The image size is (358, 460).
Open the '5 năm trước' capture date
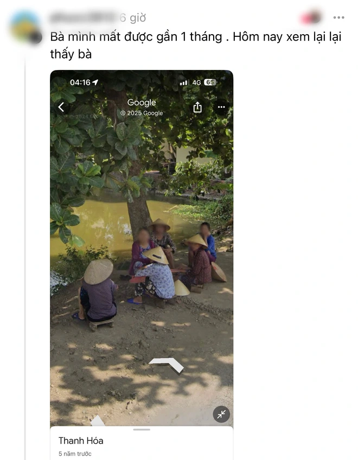tap(75, 453)
